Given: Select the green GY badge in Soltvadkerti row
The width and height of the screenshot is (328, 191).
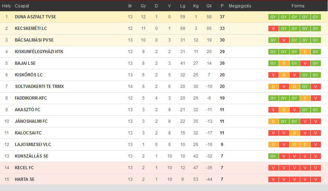Looking at the screenshot, I should [305, 86].
